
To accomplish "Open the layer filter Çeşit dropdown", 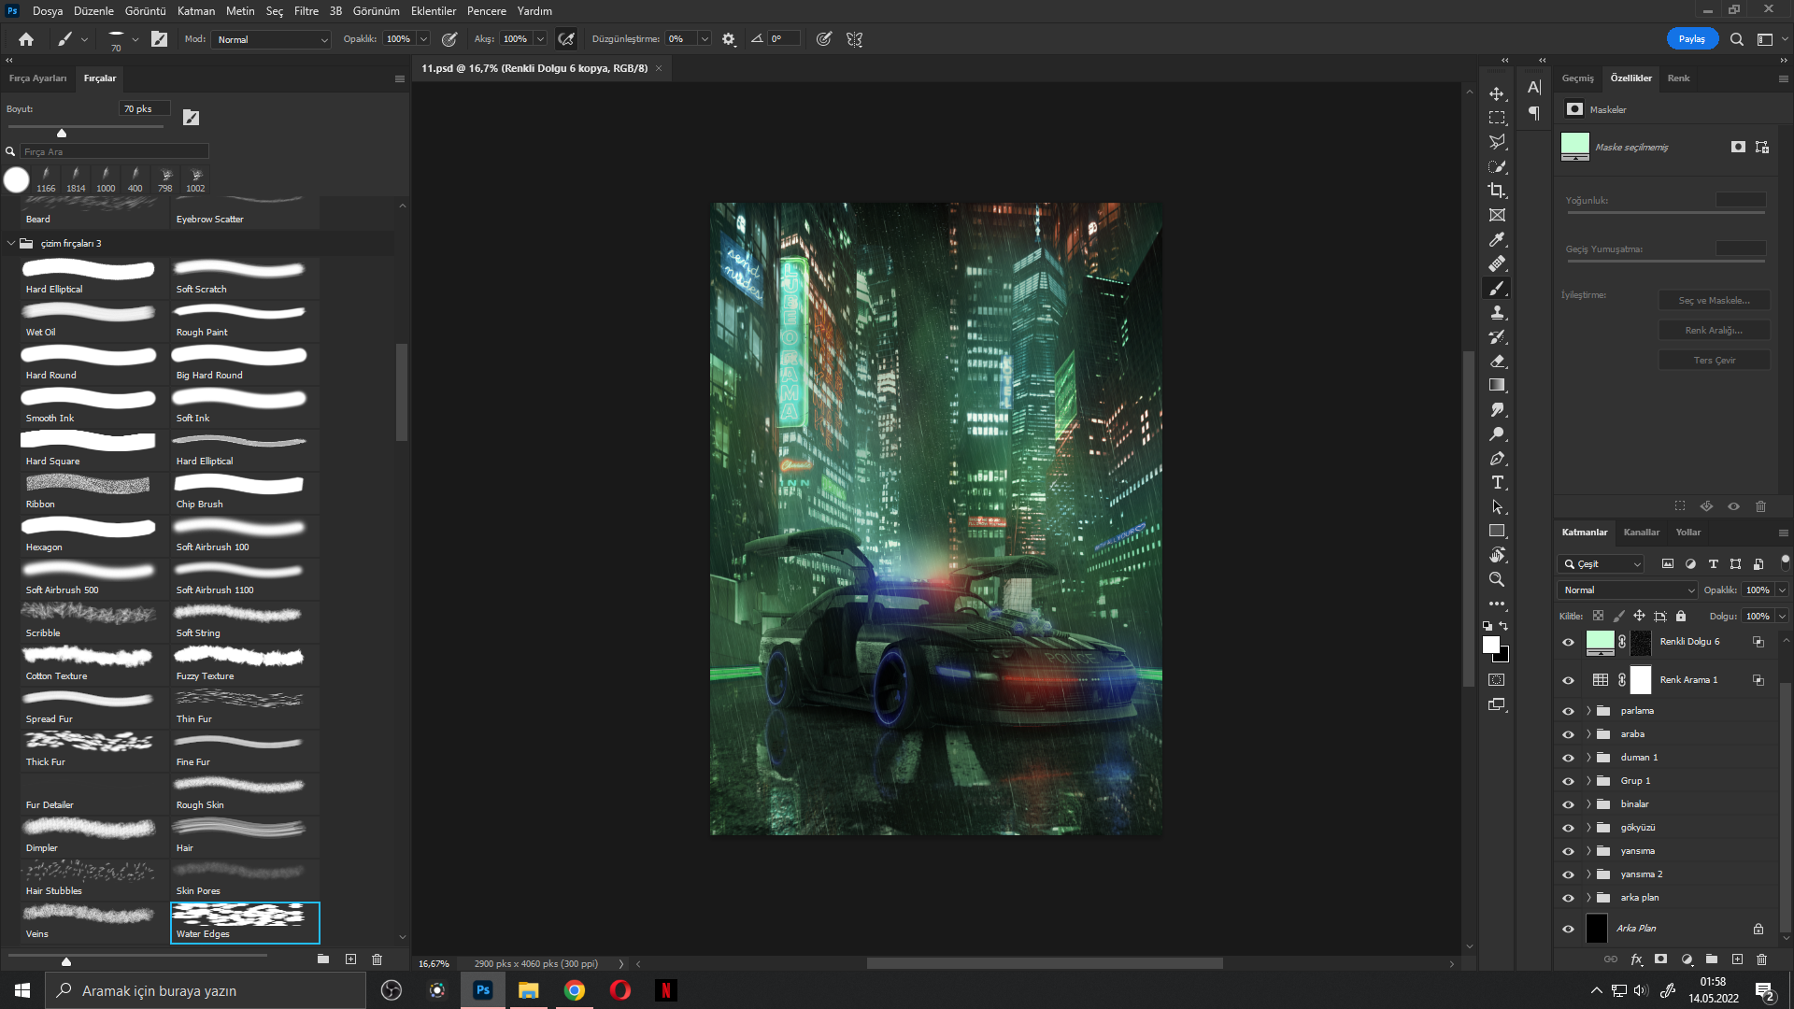I will tap(1601, 564).
